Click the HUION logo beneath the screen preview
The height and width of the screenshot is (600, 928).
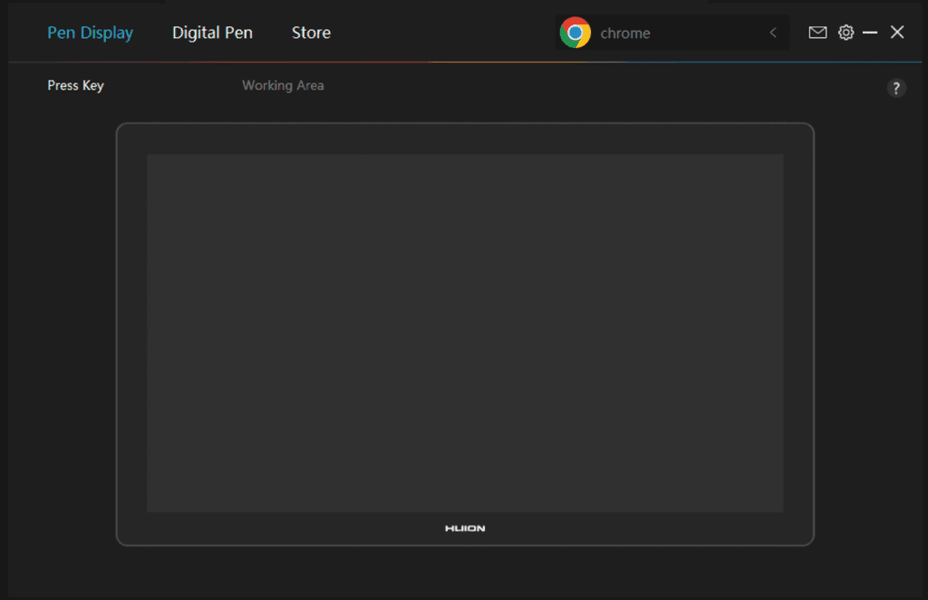click(465, 527)
